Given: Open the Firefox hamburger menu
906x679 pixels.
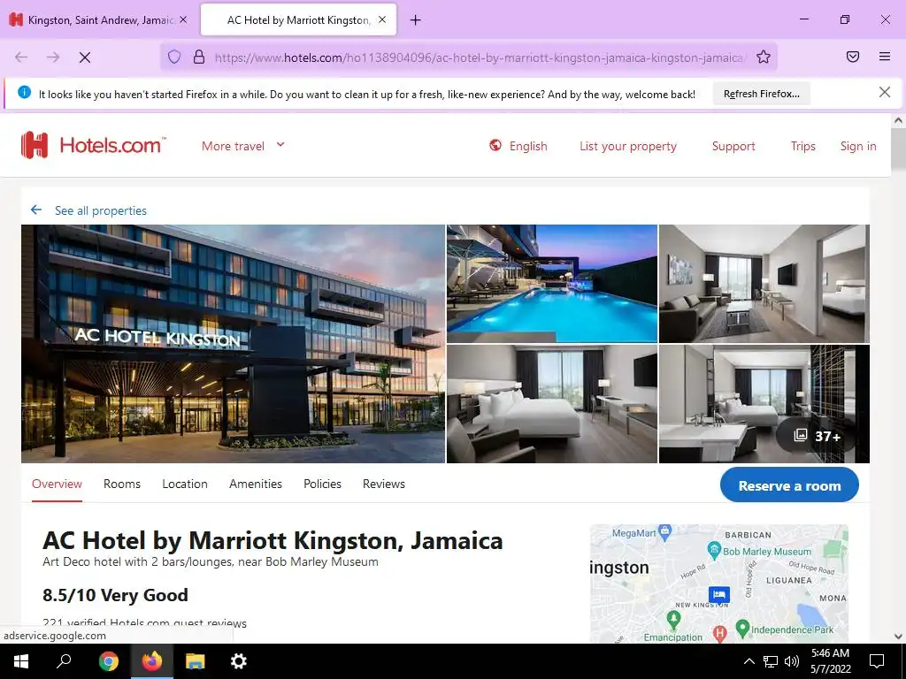Looking at the screenshot, I should pos(885,57).
